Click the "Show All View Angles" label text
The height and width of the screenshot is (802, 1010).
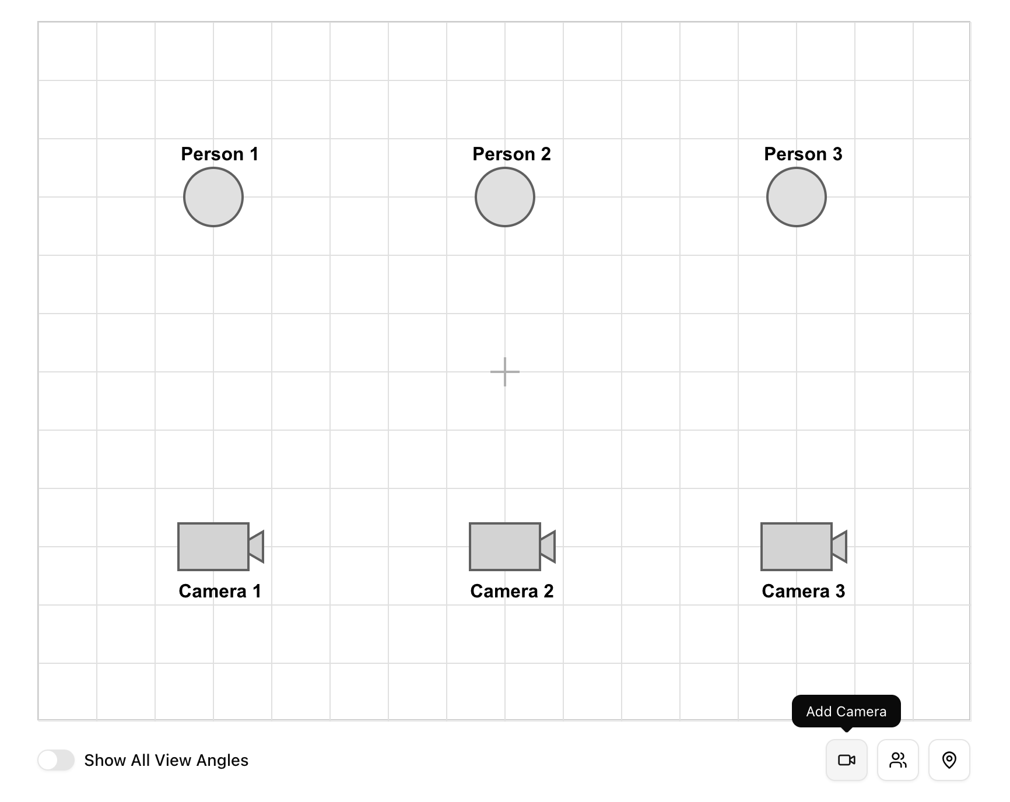(166, 760)
